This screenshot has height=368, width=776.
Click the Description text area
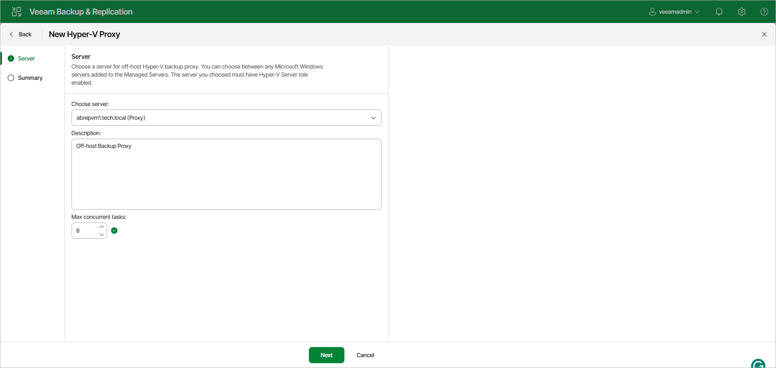(227, 174)
